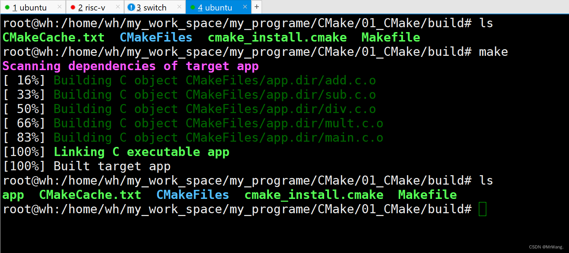Click the 'Scanning dependencies of target app' line
The image size is (569, 253).
tap(131, 66)
